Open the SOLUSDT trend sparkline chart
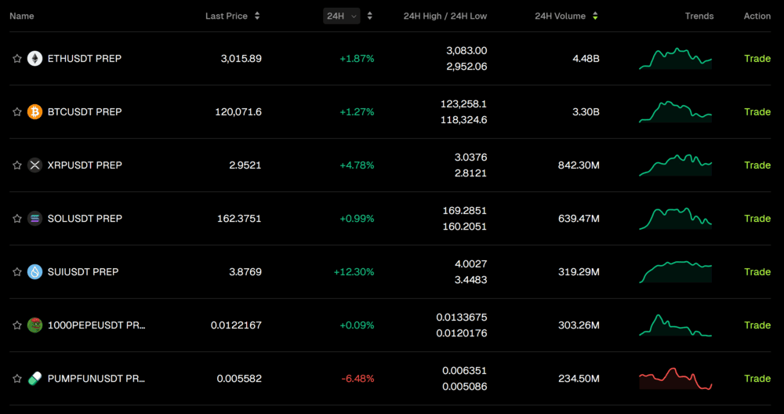 point(675,218)
